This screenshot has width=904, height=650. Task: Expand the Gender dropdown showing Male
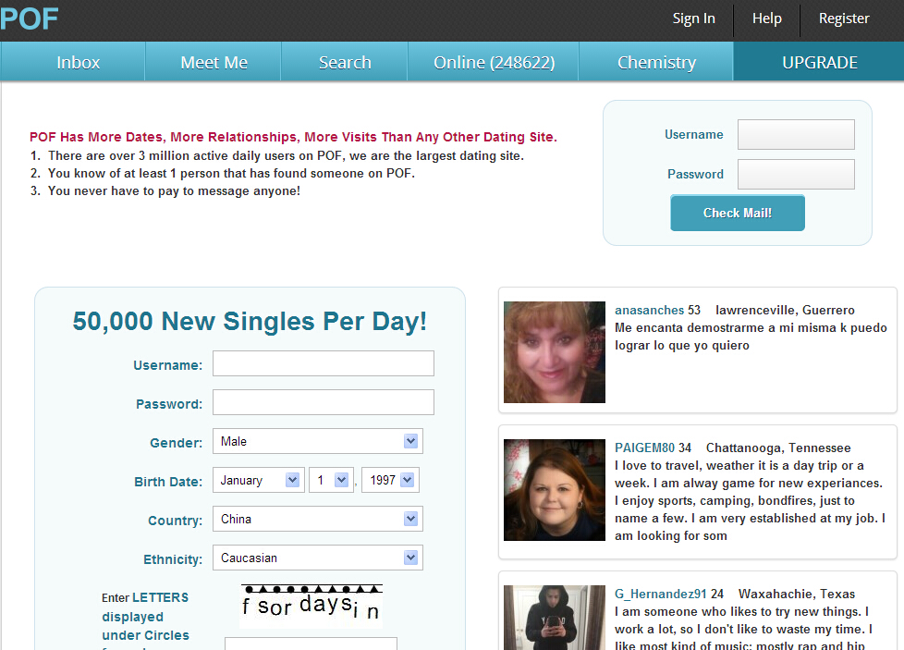pyautogui.click(x=318, y=441)
